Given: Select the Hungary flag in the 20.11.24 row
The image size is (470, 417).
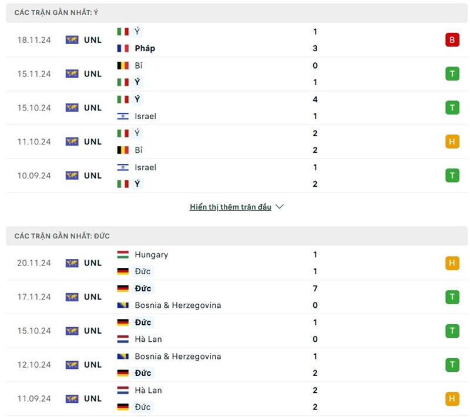Looking at the screenshot, I should (124, 255).
